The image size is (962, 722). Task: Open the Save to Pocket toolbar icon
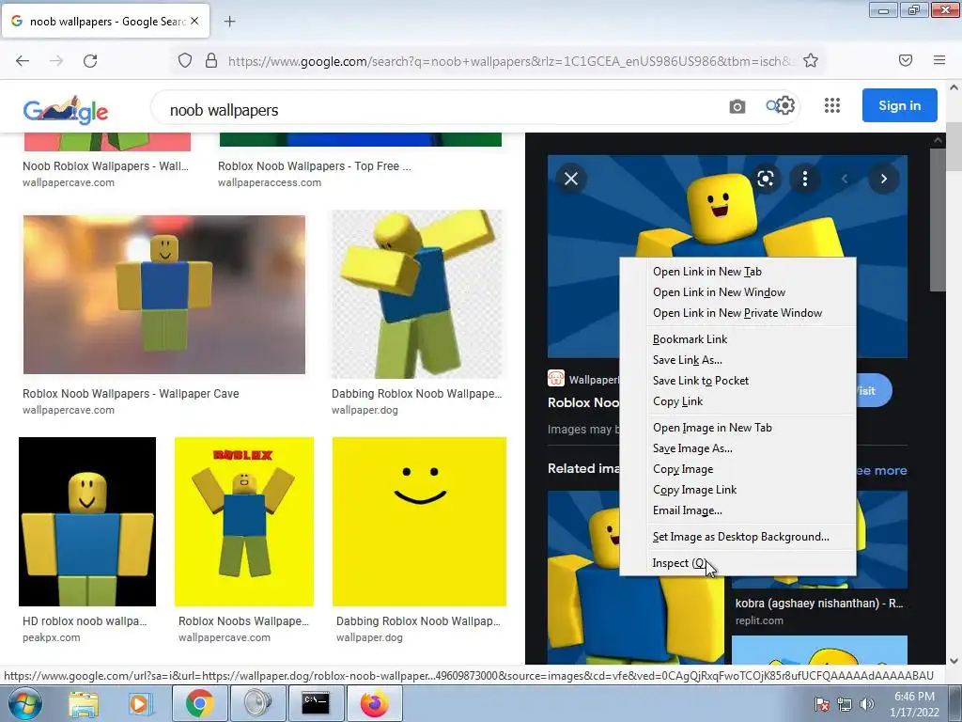click(x=906, y=60)
